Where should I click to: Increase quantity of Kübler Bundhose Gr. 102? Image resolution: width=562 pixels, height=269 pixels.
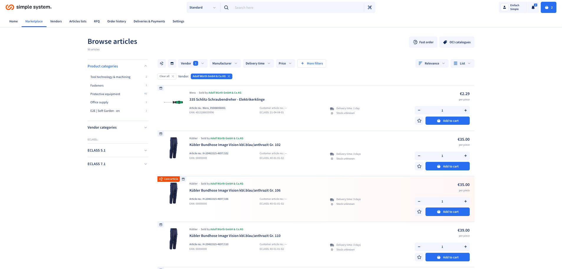point(465,156)
